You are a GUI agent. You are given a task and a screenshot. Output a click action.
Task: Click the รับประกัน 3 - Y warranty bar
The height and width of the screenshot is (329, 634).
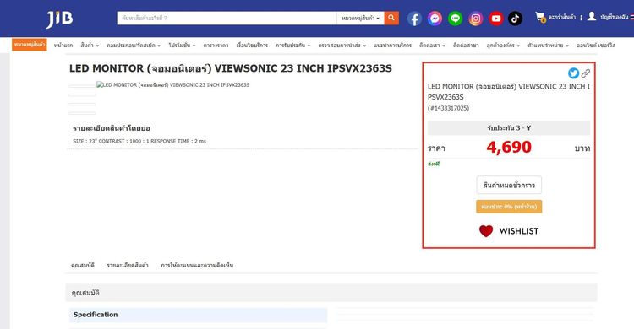coord(509,128)
